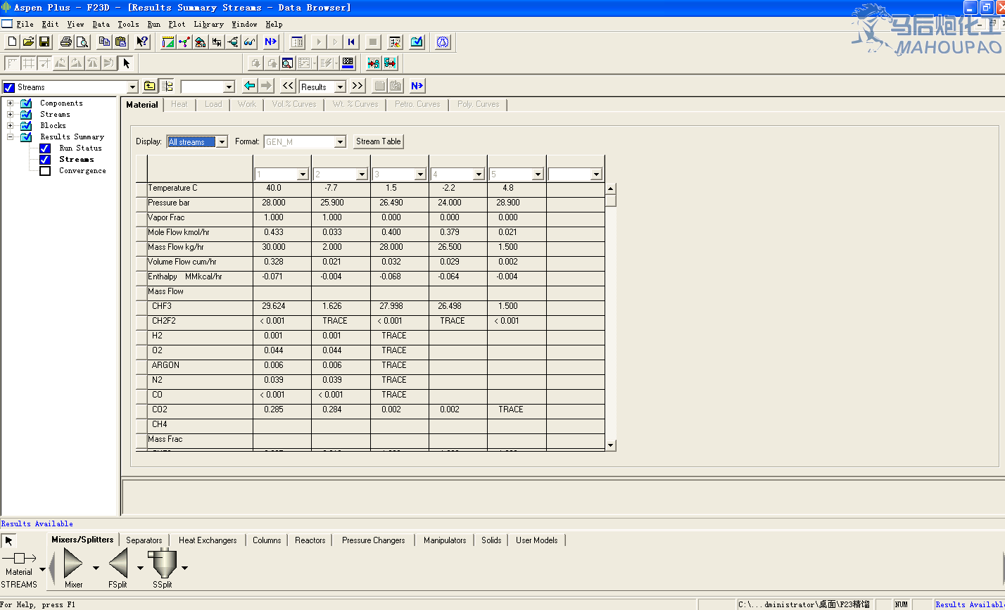Click the Print toolbar icon
This screenshot has width=1005, height=610.
(66, 42)
